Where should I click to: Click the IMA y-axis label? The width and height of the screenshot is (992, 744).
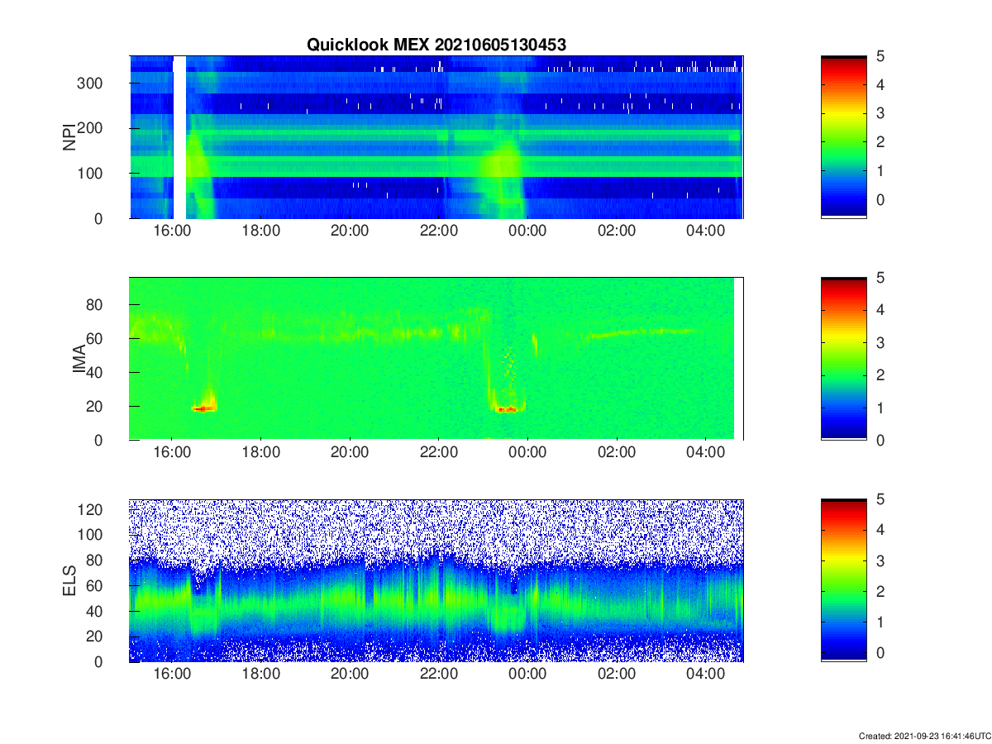79,359
